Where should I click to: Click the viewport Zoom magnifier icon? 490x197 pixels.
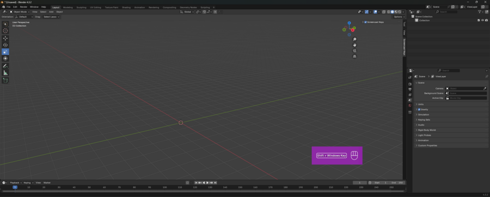click(354, 39)
